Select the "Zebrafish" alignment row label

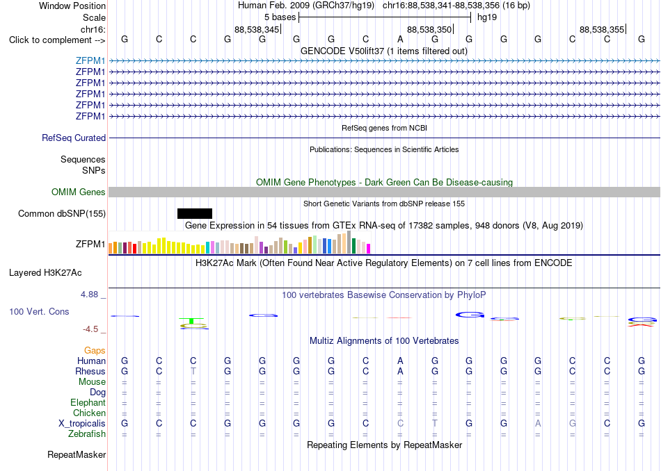(x=87, y=433)
